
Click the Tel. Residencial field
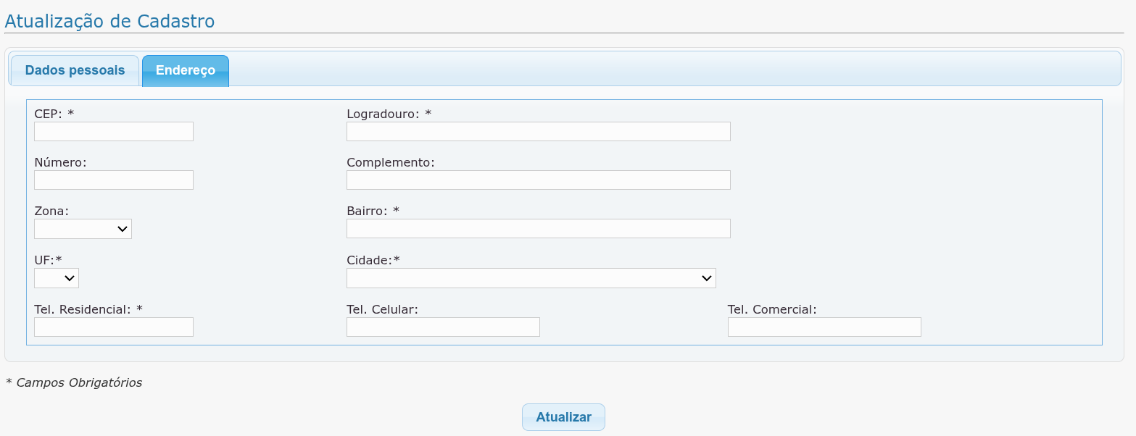[x=114, y=327]
